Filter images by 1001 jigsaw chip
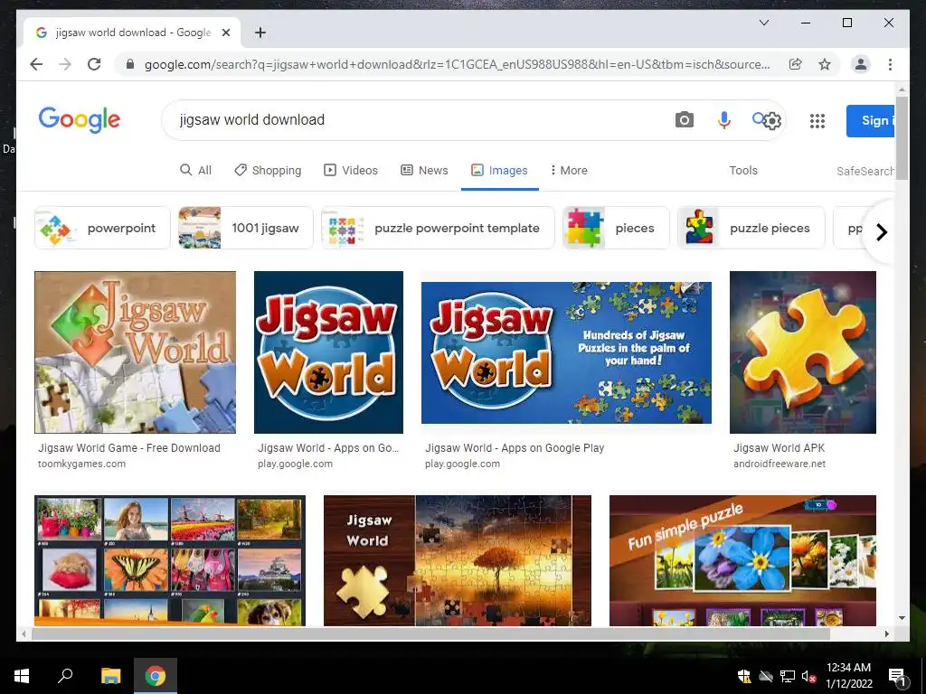The width and height of the screenshot is (926, 694). click(x=246, y=228)
